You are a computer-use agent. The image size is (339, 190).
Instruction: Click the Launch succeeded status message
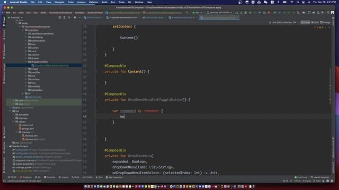click(x=24, y=181)
